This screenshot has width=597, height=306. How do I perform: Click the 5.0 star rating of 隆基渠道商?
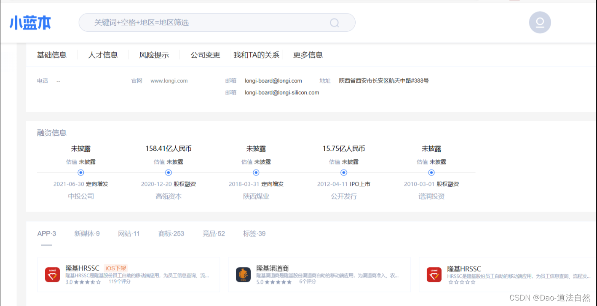[274, 282]
